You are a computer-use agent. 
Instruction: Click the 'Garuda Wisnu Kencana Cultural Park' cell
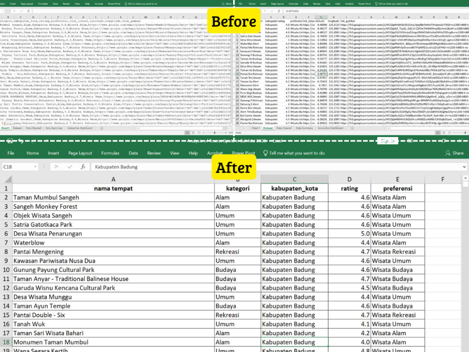tap(113, 288)
